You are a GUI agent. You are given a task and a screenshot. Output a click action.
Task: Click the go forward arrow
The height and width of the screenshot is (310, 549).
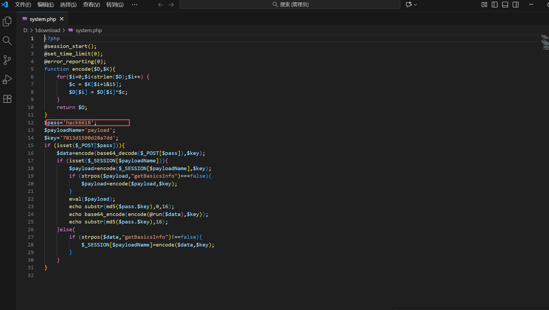pos(171,5)
